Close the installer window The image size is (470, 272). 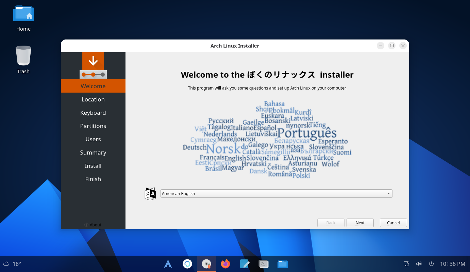coord(403,46)
